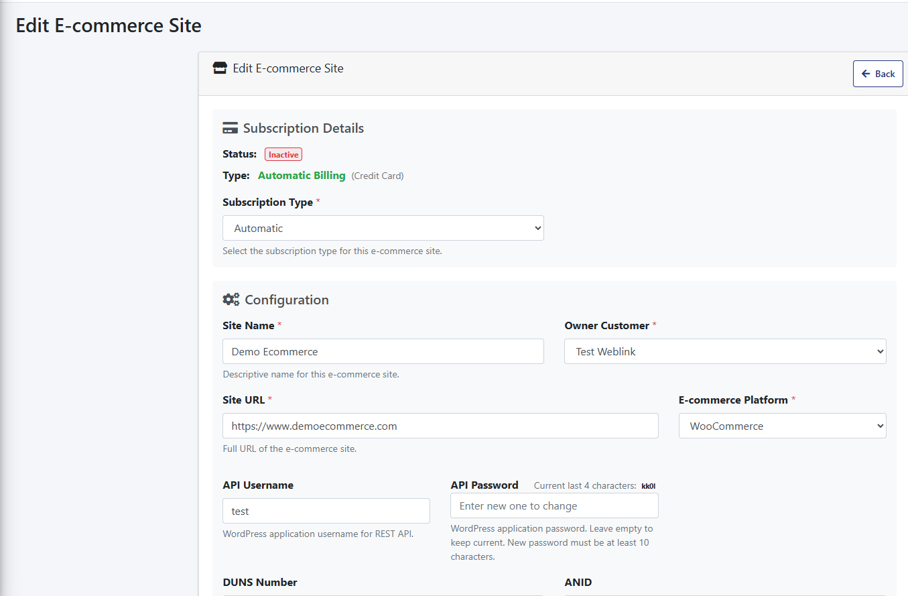This screenshot has width=908, height=596.
Task: Click the credit card icon beside Subscription Details
Action: pos(230,128)
